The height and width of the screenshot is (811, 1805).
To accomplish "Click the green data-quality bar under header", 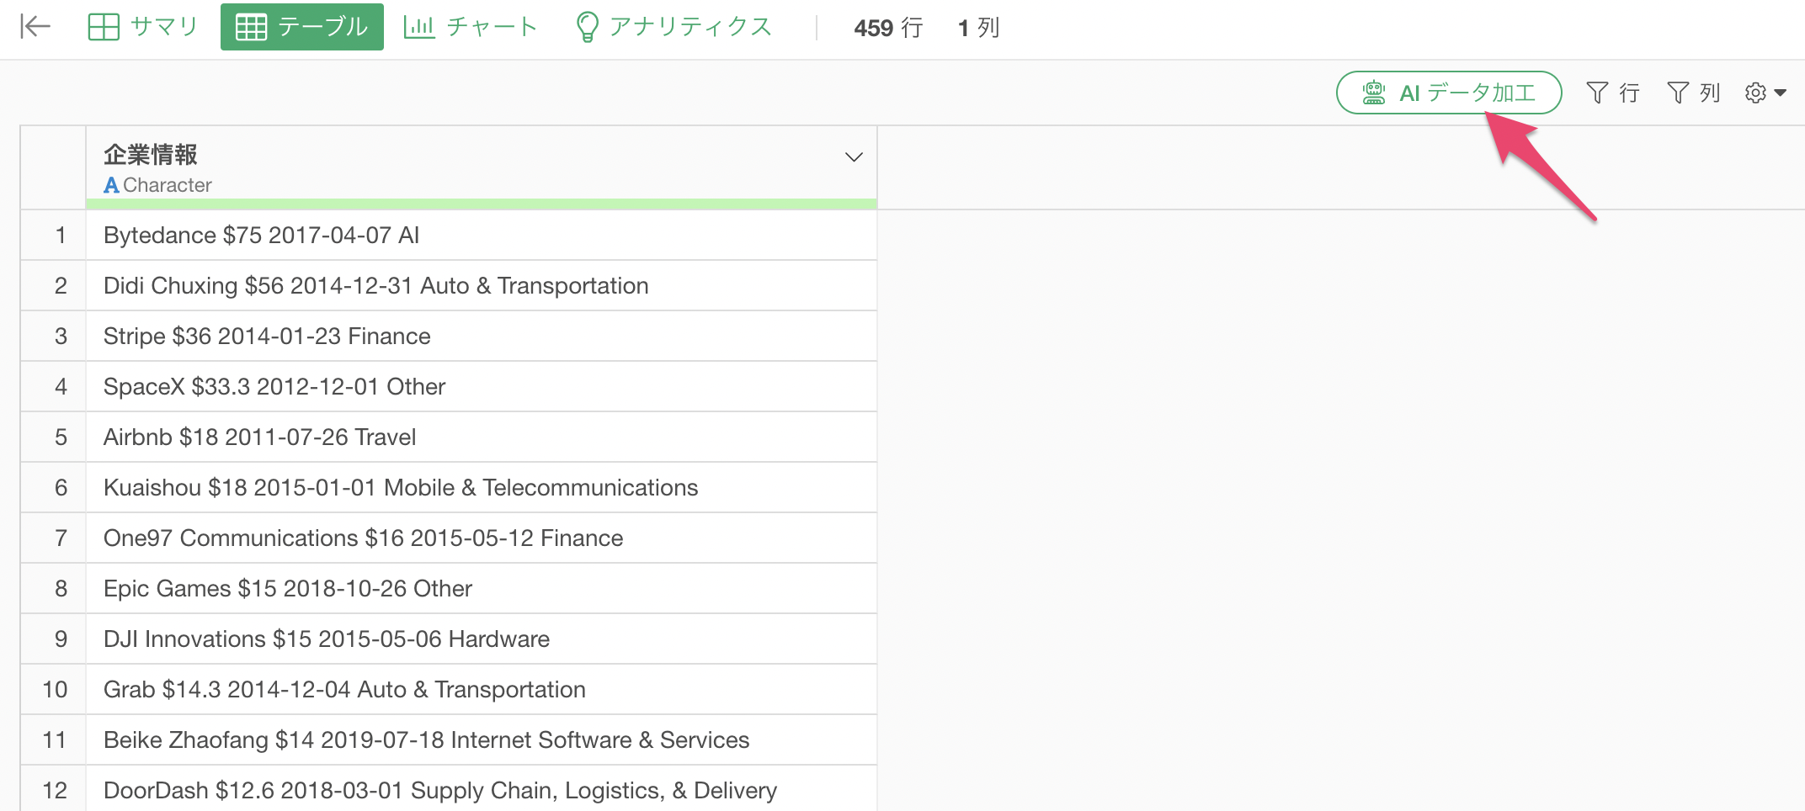I will tap(482, 204).
